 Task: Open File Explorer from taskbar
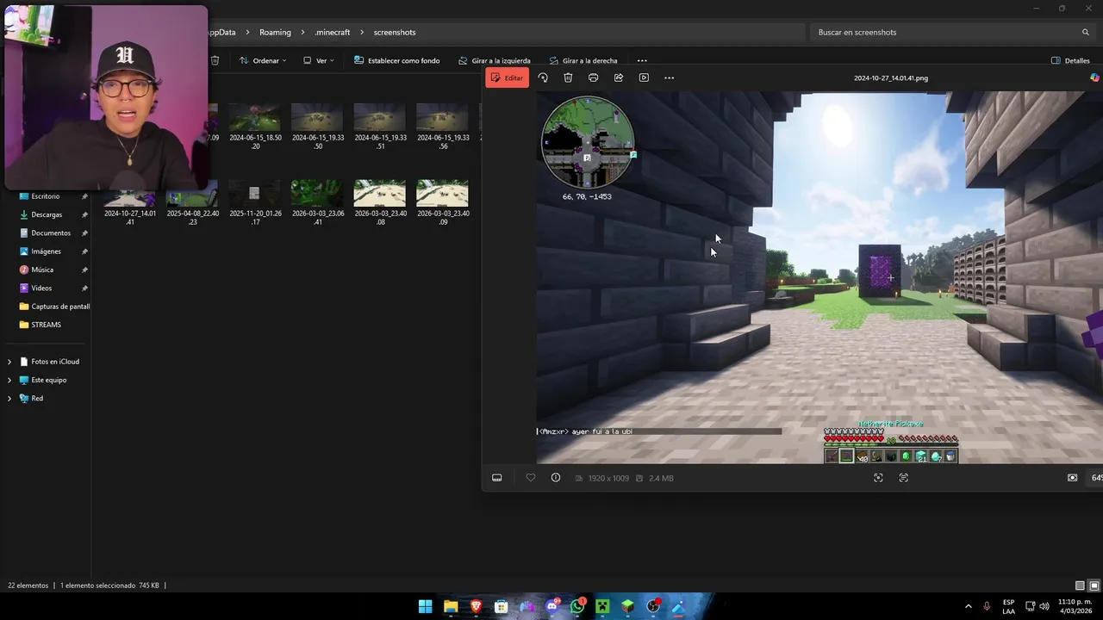pos(451,607)
